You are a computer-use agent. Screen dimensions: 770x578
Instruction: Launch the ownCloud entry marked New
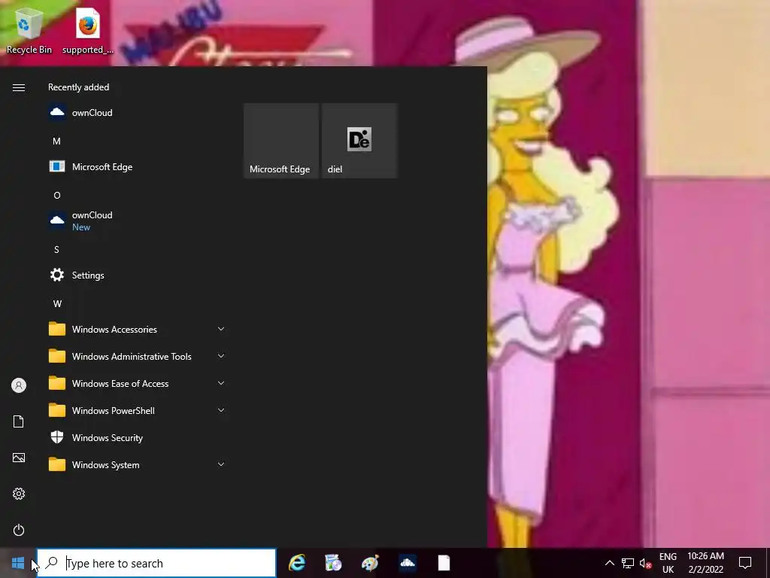point(137,221)
